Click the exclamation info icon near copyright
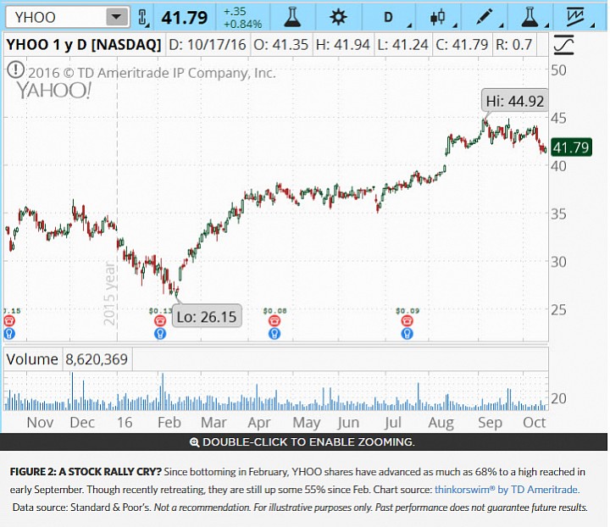Viewport: 610px width, 527px height. coord(16,69)
